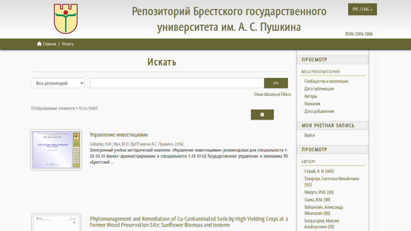
Task: Focus the search query input field
Action: coord(177,83)
